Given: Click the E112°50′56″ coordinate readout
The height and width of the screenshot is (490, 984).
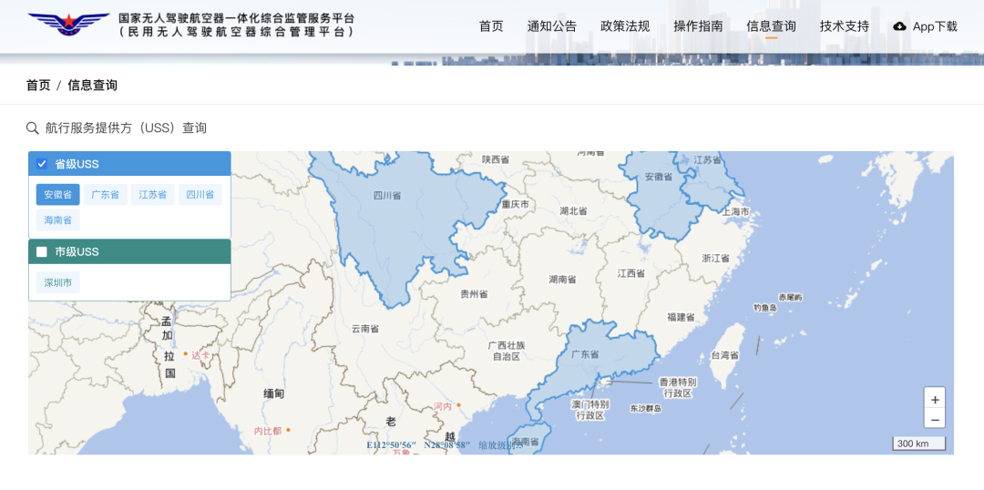Looking at the screenshot, I should (x=392, y=444).
